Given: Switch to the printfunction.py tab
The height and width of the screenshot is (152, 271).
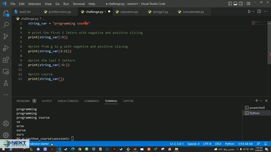Looking at the screenshot, I should [x=60, y=12].
